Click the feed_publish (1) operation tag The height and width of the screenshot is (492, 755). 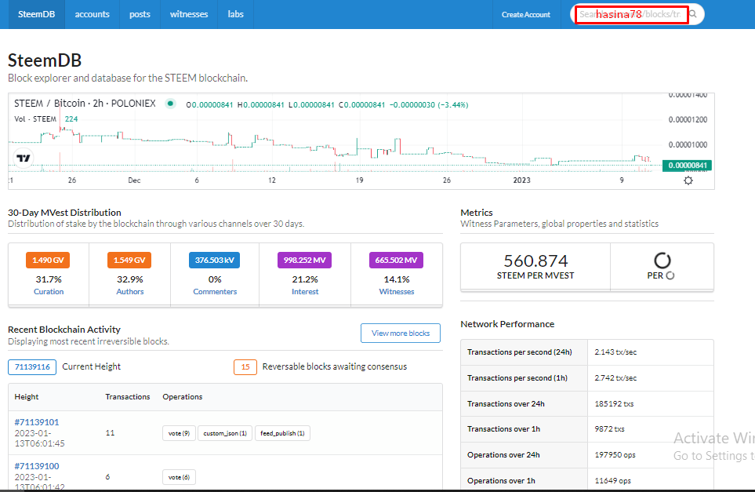[x=282, y=433]
